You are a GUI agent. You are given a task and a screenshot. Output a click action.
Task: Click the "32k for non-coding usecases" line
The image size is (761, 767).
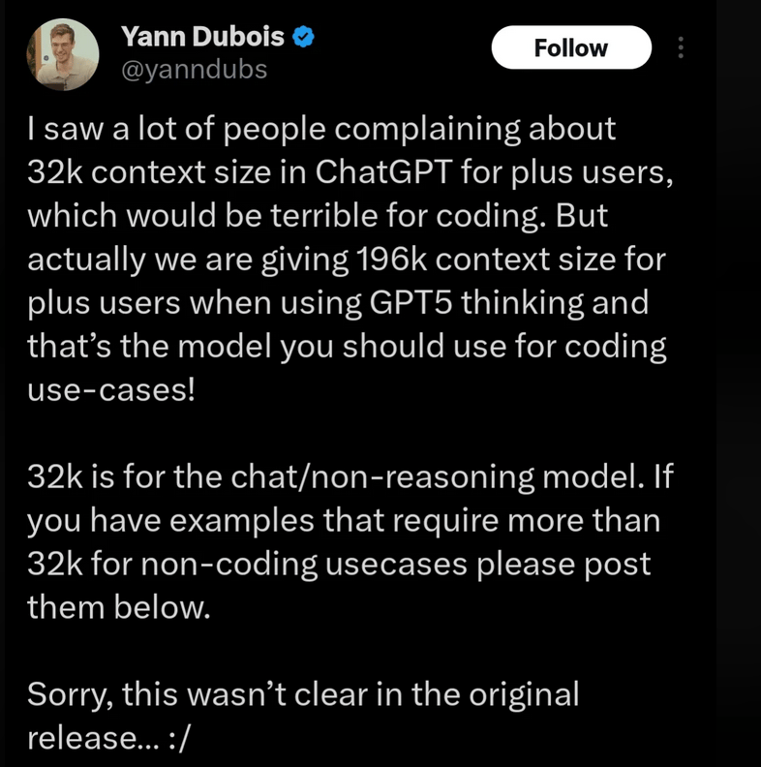pyautogui.click(x=339, y=564)
